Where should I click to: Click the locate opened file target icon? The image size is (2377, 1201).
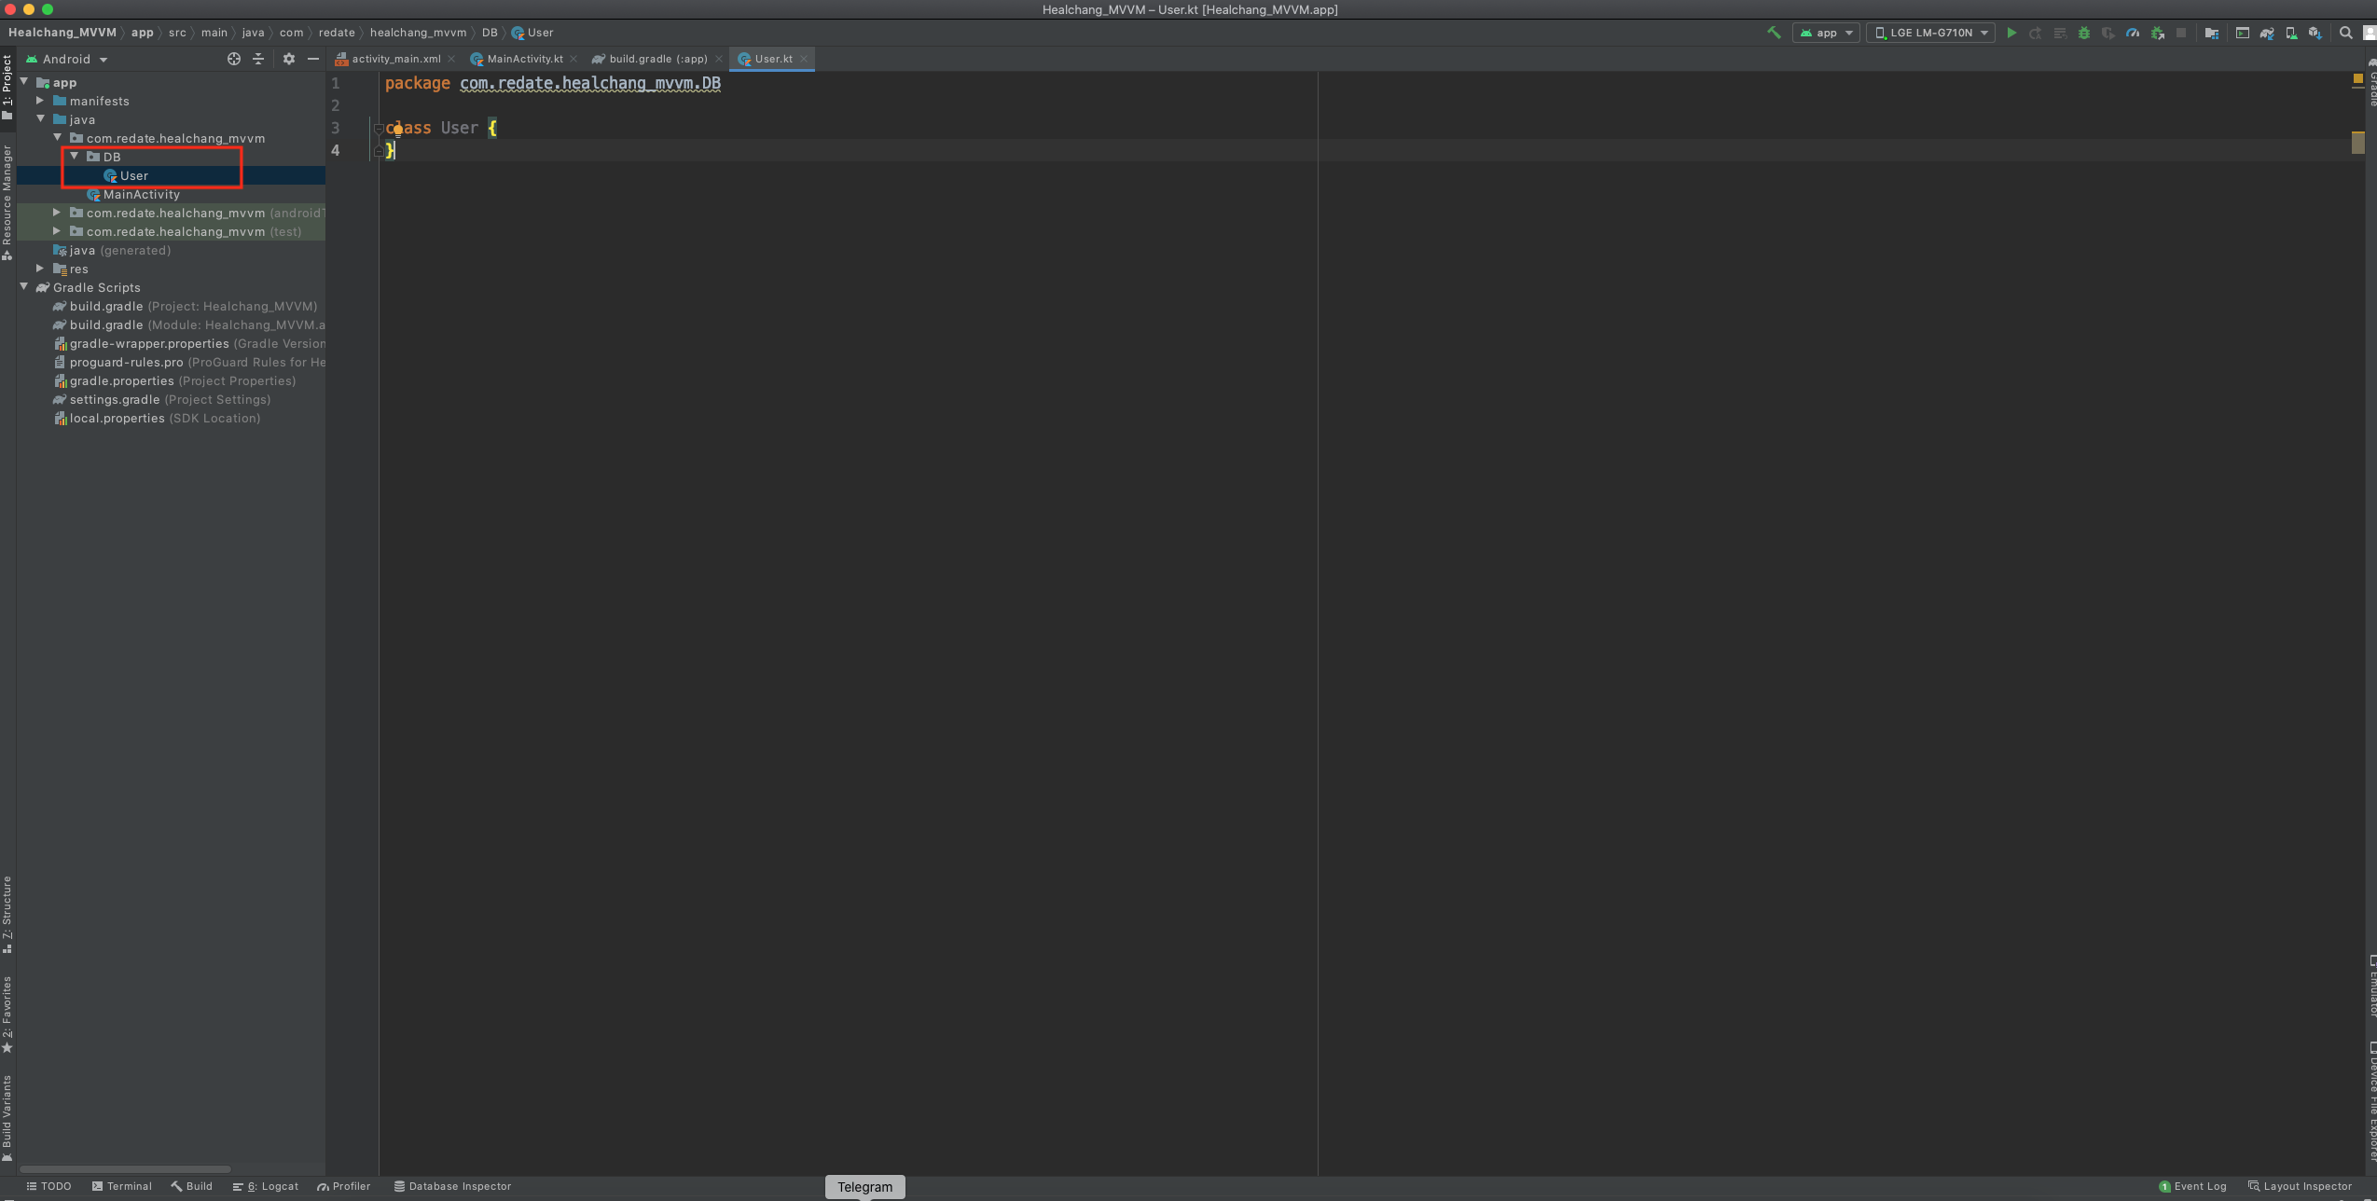click(234, 59)
